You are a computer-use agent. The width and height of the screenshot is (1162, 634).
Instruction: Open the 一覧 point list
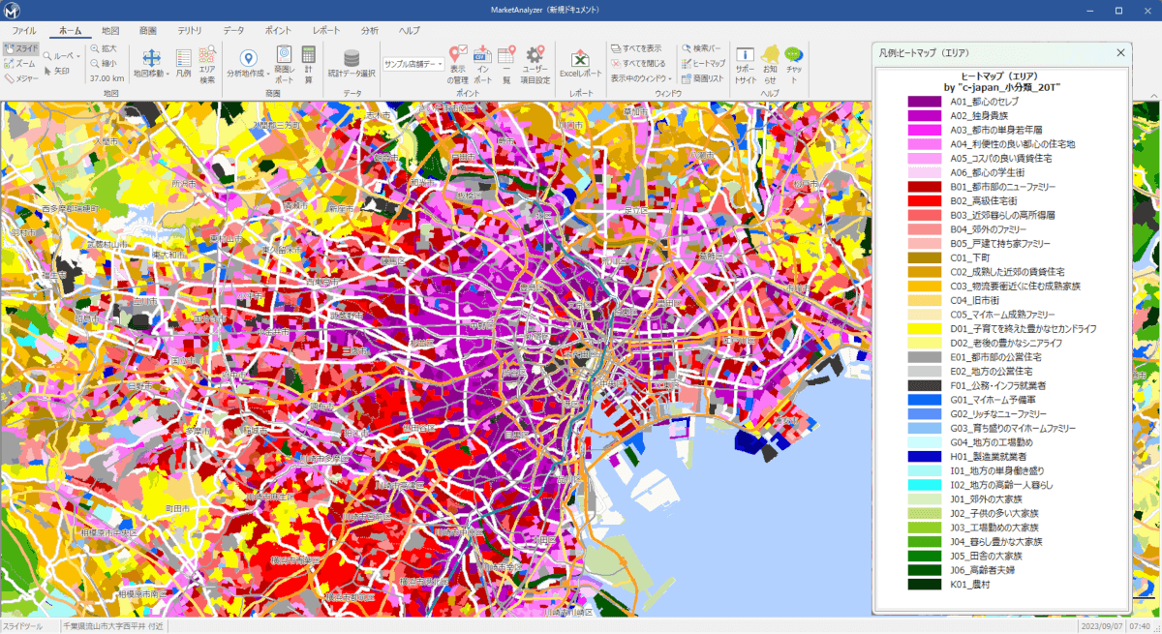pos(505,65)
